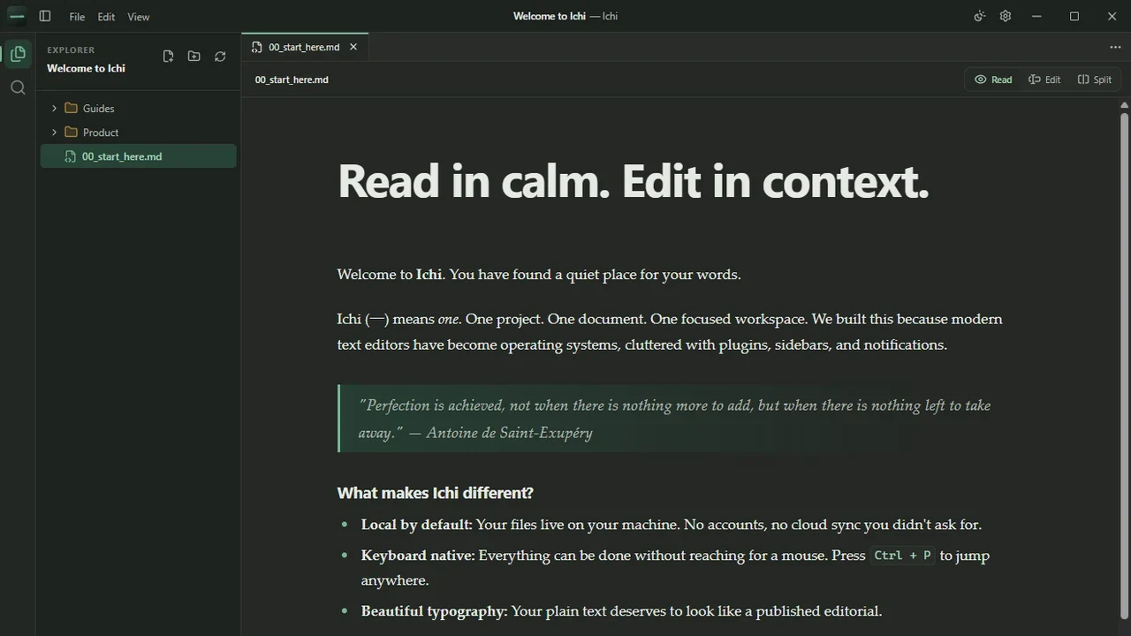
Task: Create a new folder in Explorer
Action: point(194,57)
